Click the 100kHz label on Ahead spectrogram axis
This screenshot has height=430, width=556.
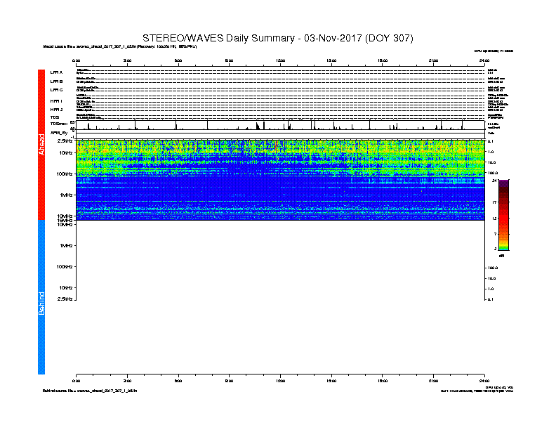tap(64, 174)
